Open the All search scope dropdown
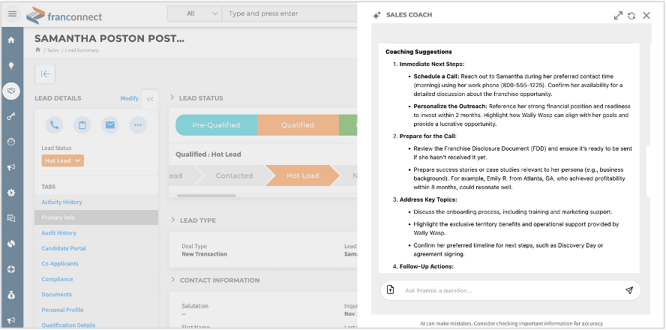The width and height of the screenshot is (666, 330). coord(194,13)
